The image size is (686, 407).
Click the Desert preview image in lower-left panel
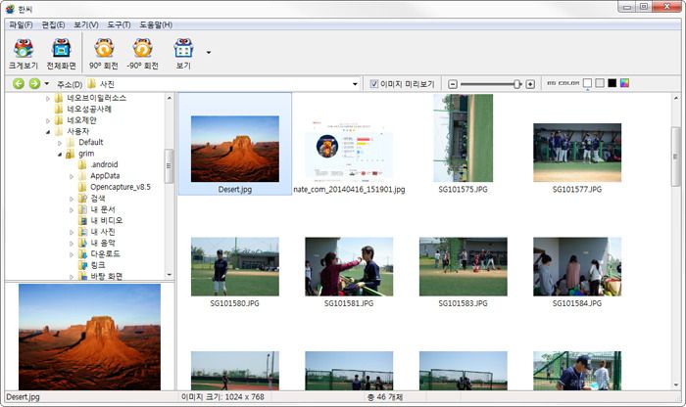[x=89, y=337]
